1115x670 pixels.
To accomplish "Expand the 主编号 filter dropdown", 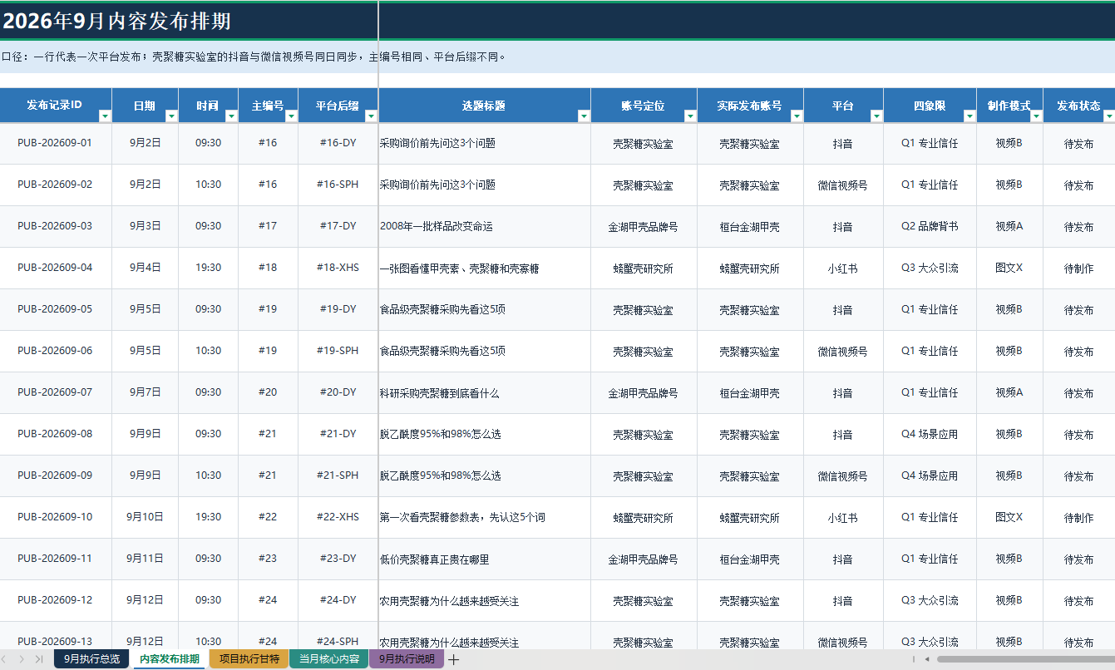I will tap(291, 116).
